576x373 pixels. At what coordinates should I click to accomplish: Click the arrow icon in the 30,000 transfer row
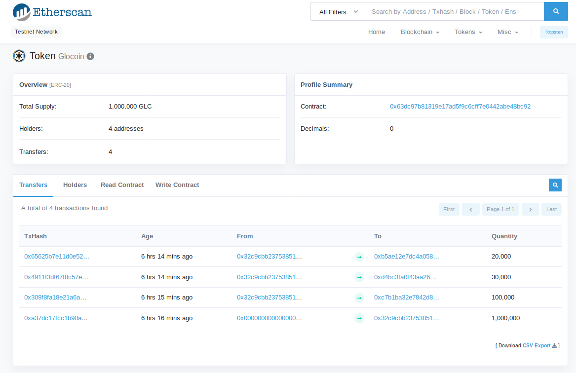coord(359,277)
